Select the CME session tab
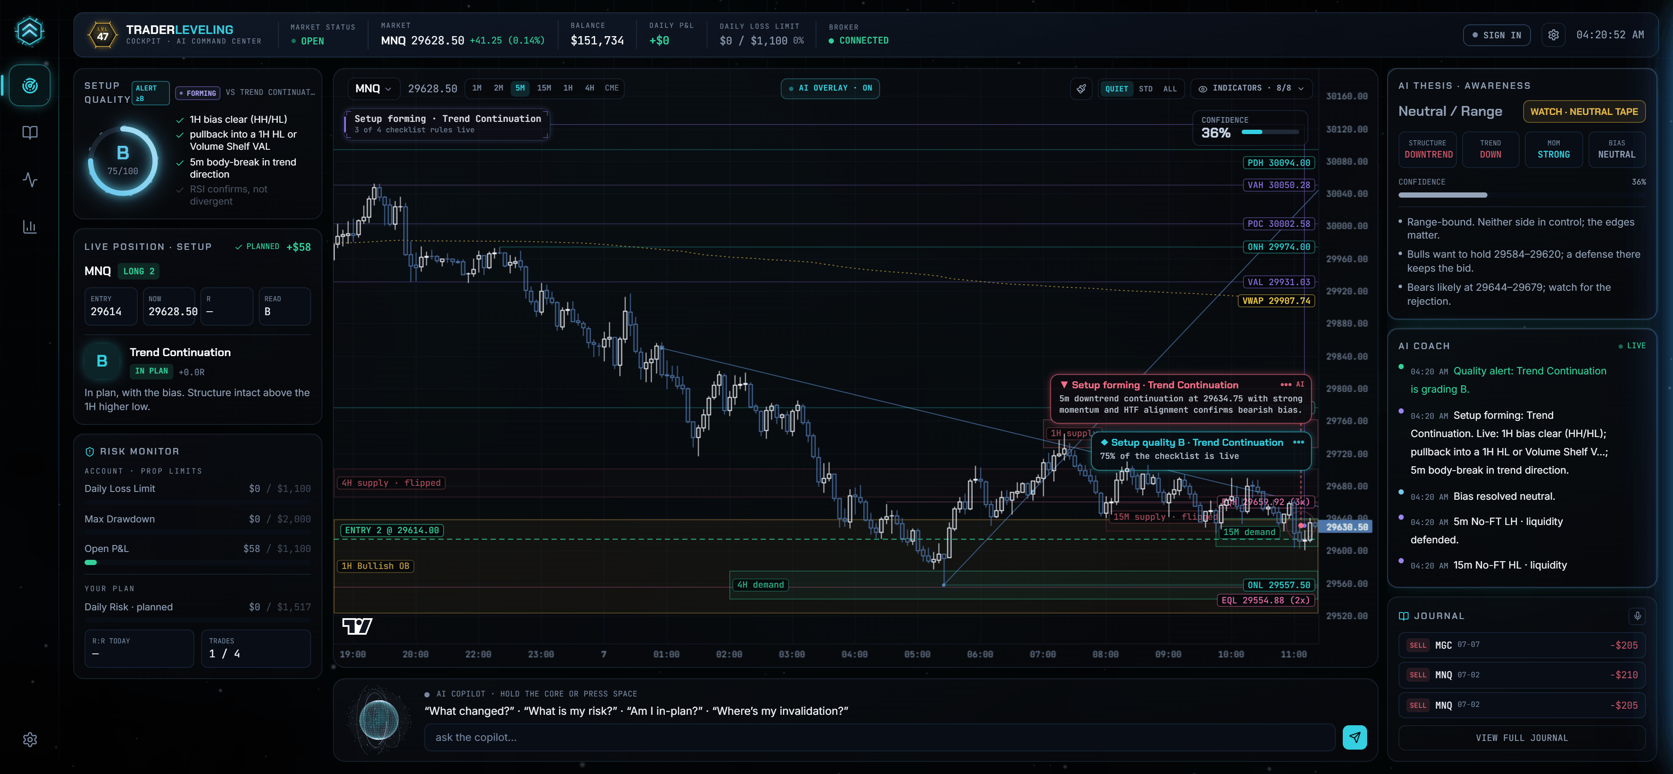Screen dimensions: 1673x774 611,88
